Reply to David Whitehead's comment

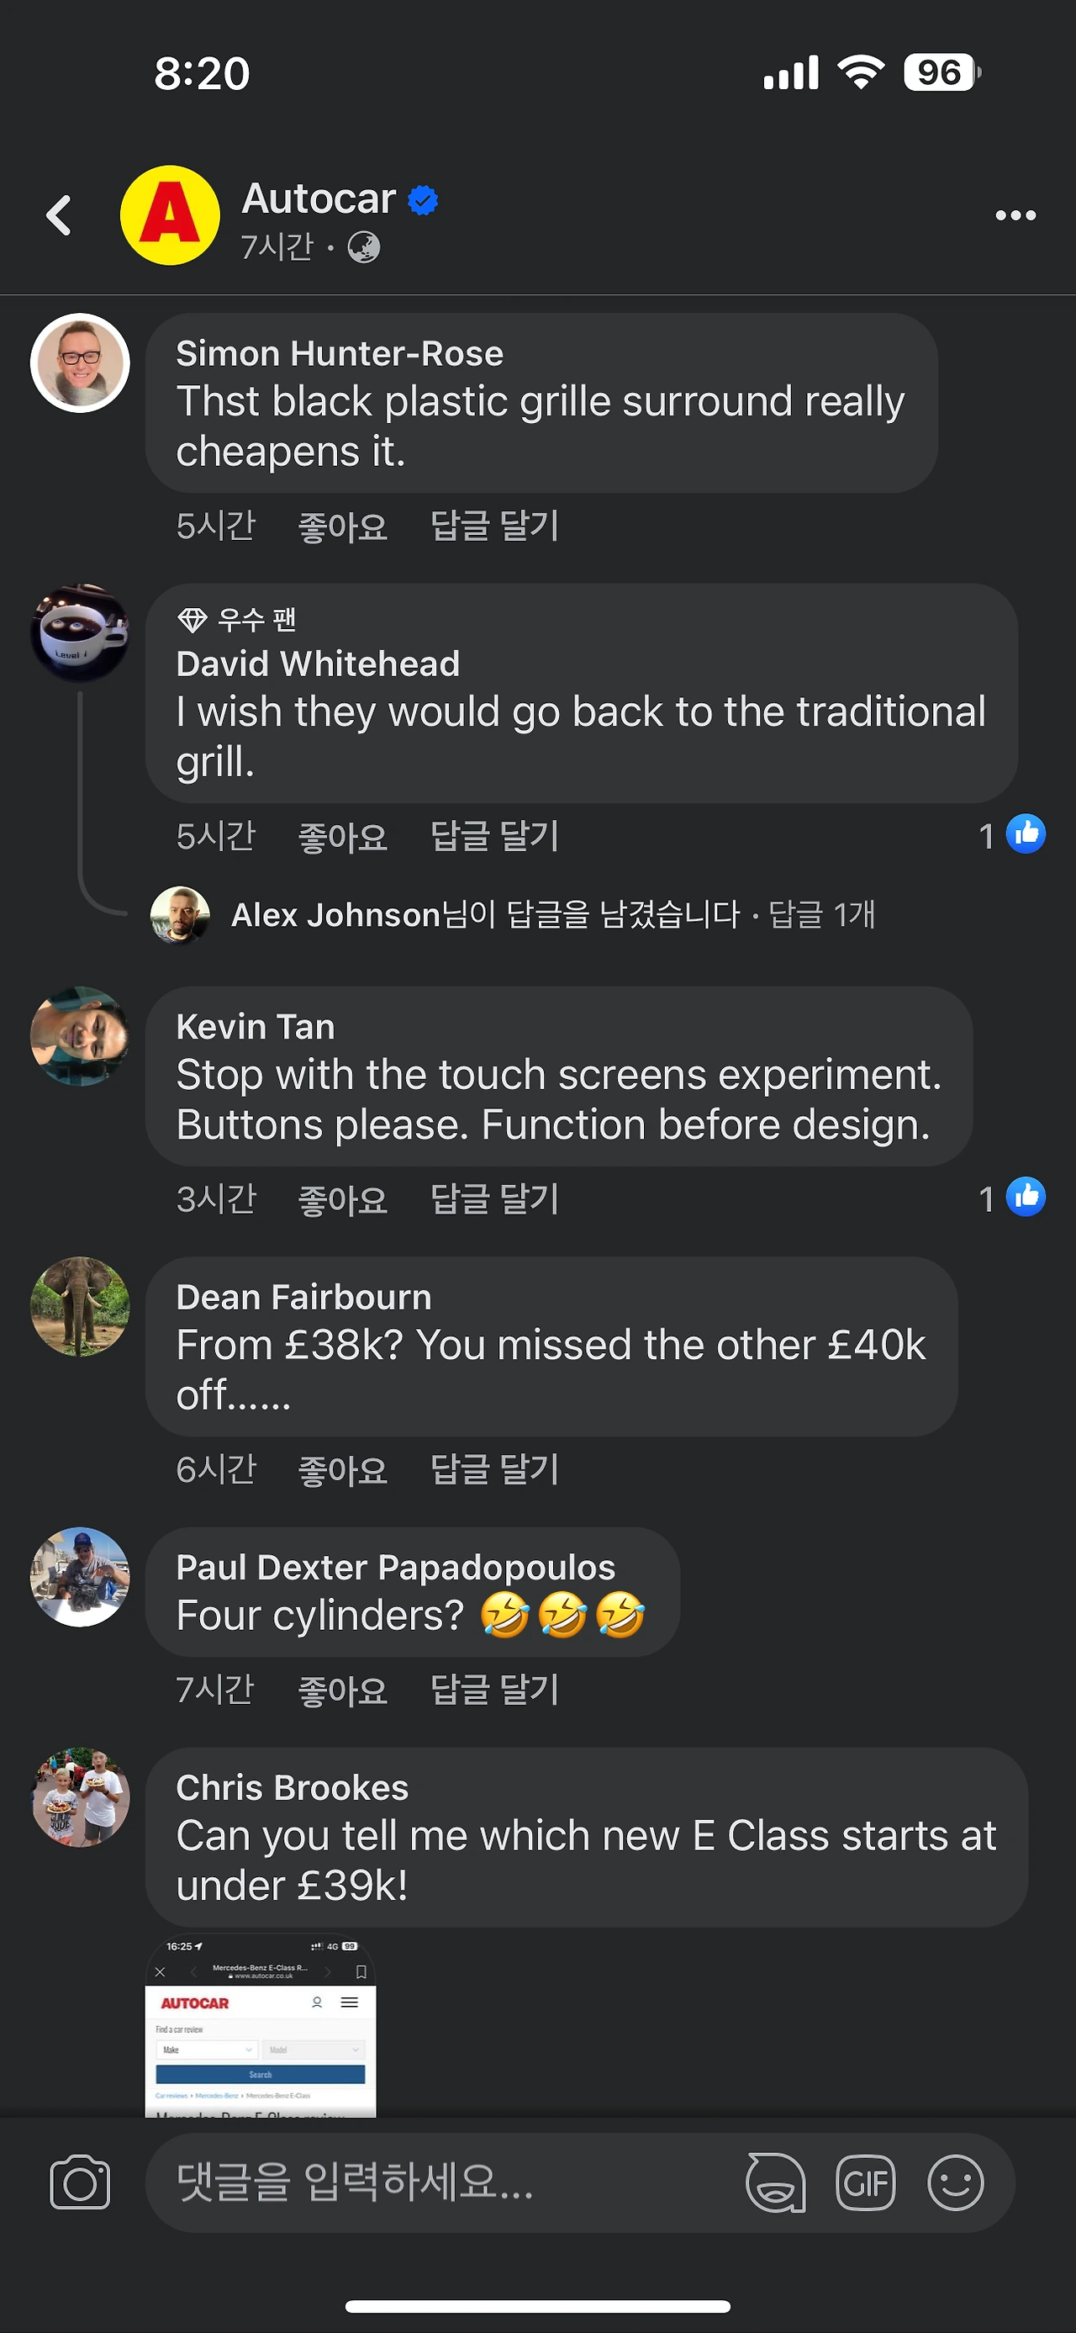(494, 835)
